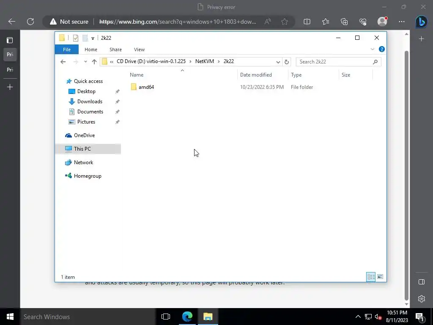
Task: Sort by Size column
Action: point(346,75)
